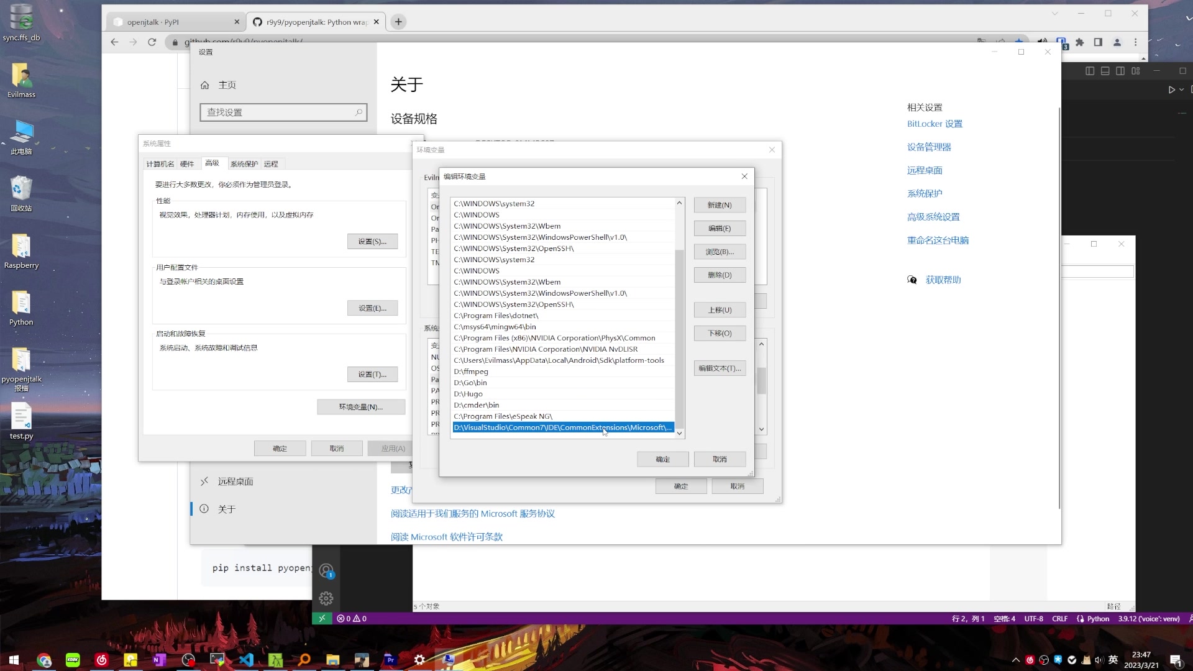Expand hidden icons in the system tray
This screenshot has width=1193, height=671.
coord(1016,660)
